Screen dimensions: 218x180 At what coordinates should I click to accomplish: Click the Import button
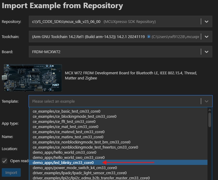click(x=11, y=172)
